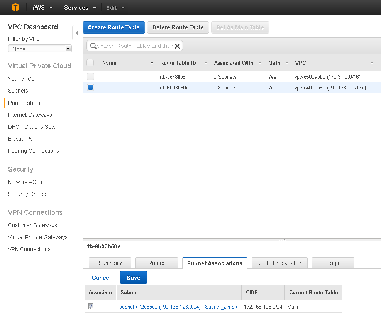Open the AWS dropdown menu
The image size is (381, 322).
[43, 8]
